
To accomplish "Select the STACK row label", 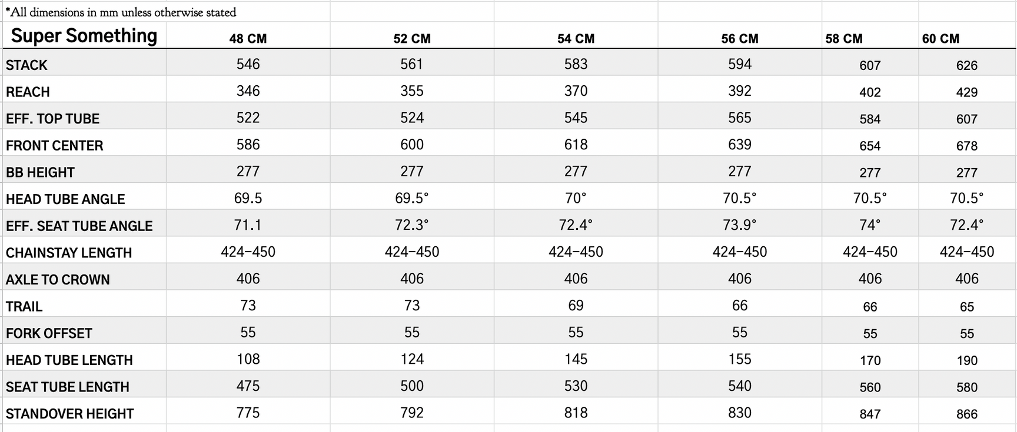I will coord(26,65).
